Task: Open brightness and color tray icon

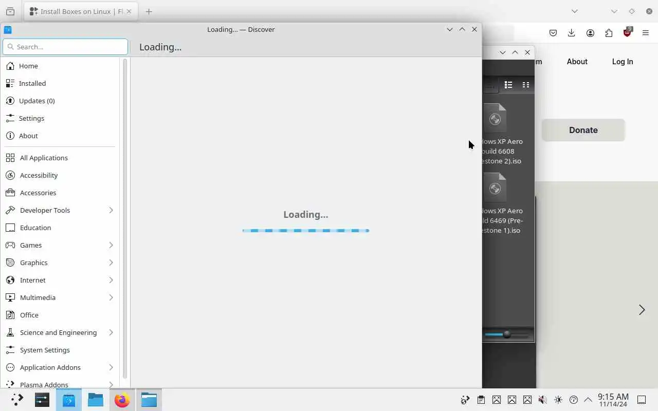Action: tap(558, 400)
